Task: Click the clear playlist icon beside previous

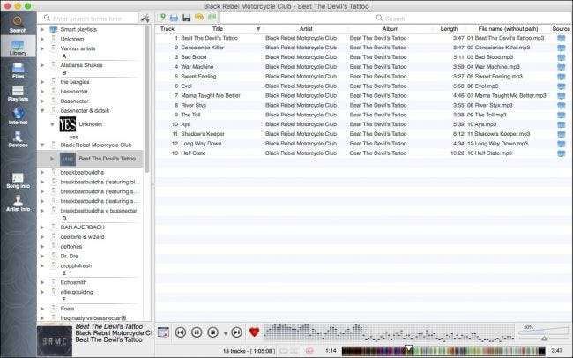Action: 163,332
